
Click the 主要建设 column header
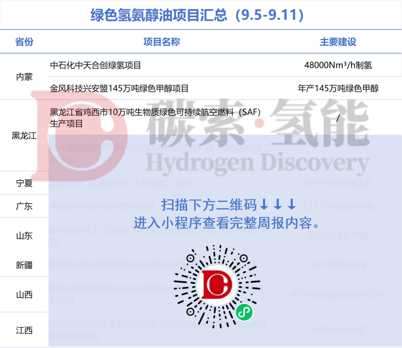(338, 42)
